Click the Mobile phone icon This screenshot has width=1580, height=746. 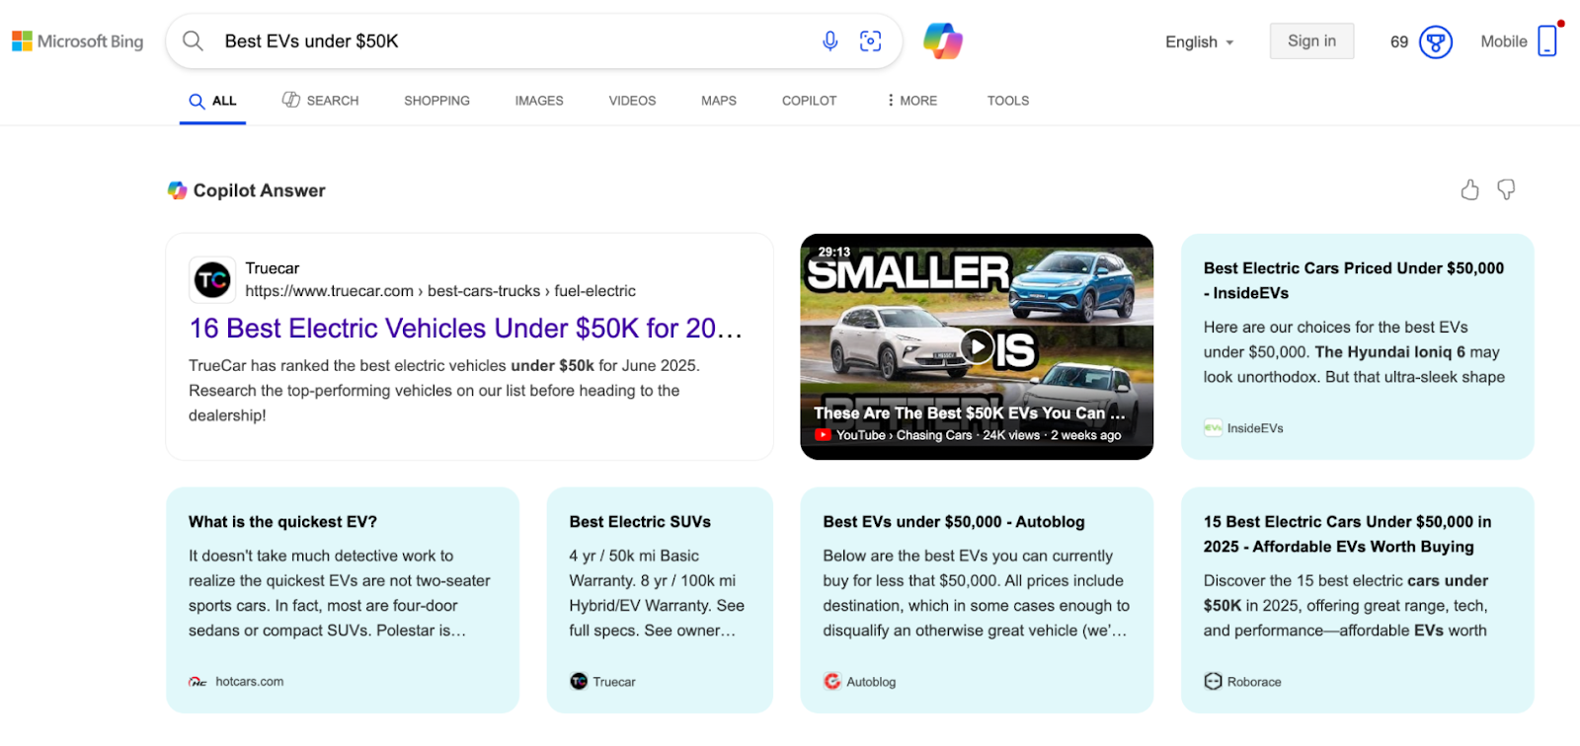[1546, 40]
